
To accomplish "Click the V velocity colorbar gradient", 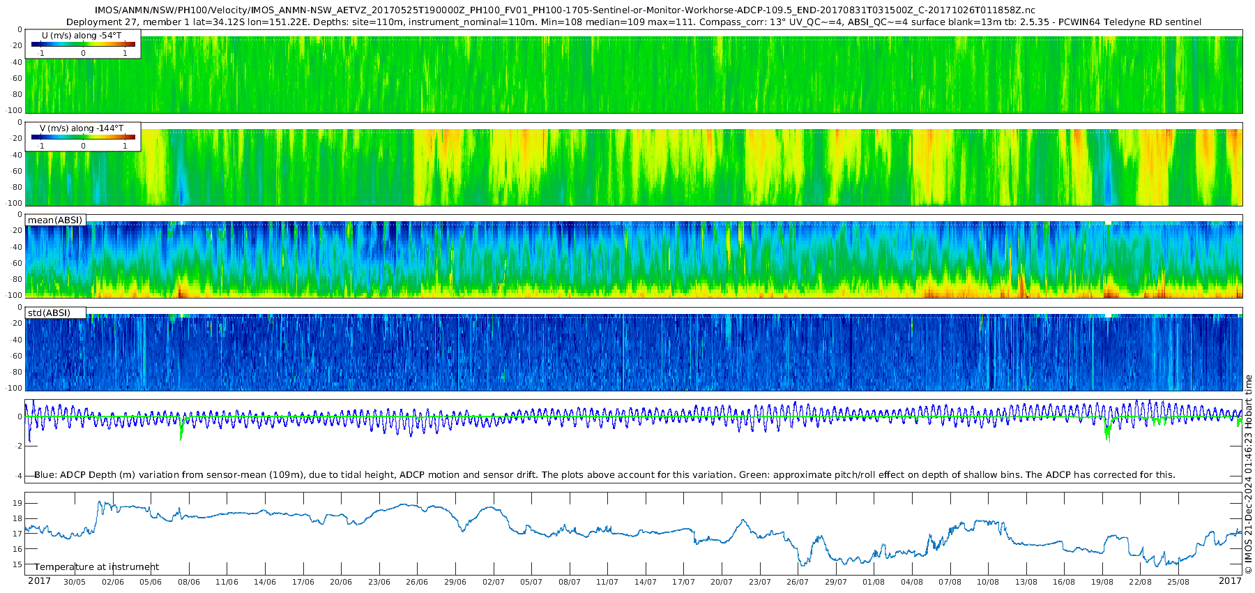I will [x=83, y=137].
